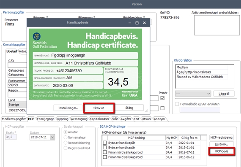Click the name Figdibipj Hnogpangir
This screenshot has width=241, height=167.
(x=68, y=55)
